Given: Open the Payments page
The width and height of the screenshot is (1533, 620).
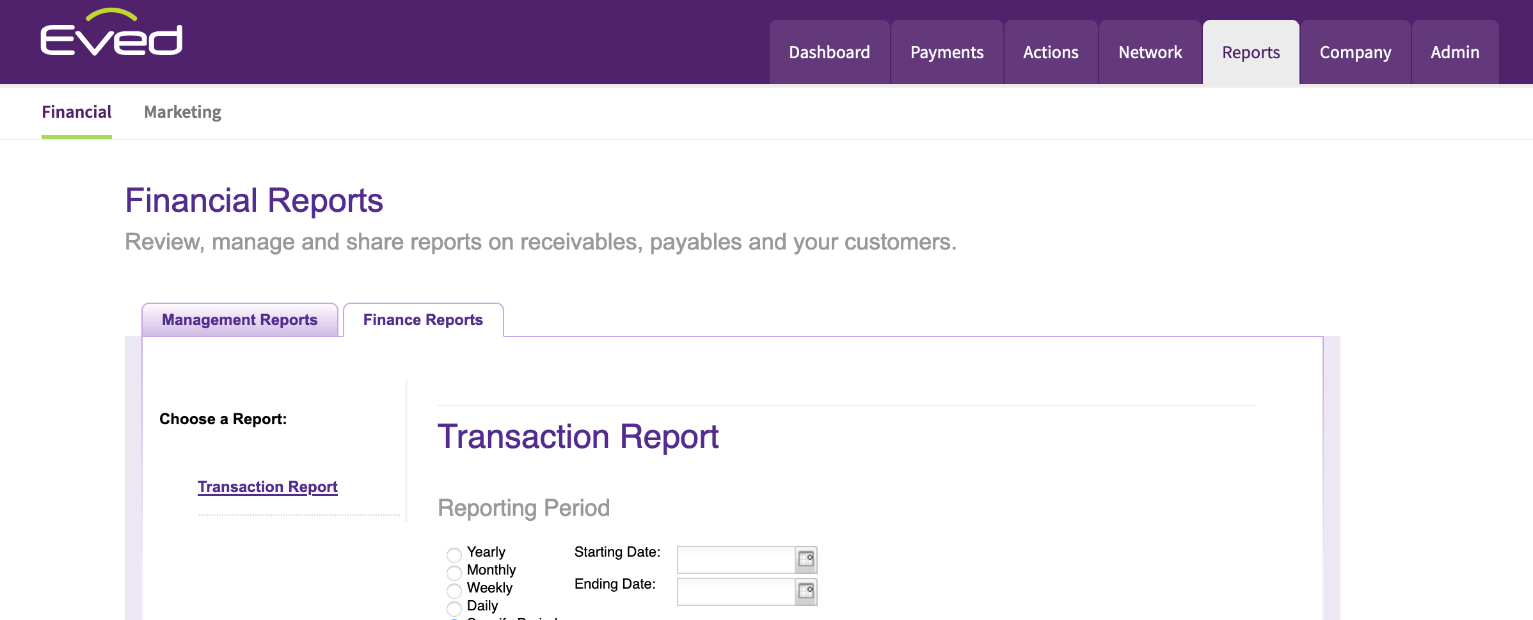Looking at the screenshot, I should coord(947,52).
